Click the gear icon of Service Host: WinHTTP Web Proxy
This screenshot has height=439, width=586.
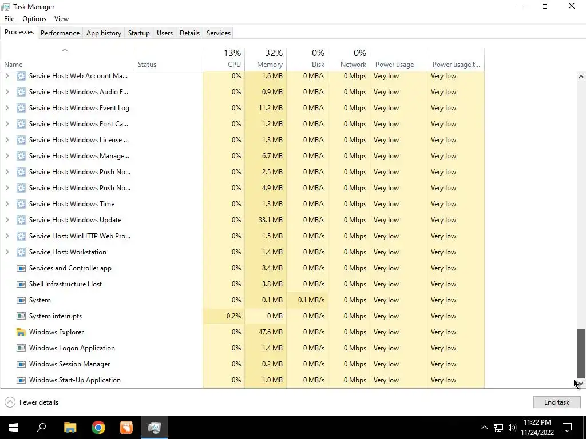point(21,236)
